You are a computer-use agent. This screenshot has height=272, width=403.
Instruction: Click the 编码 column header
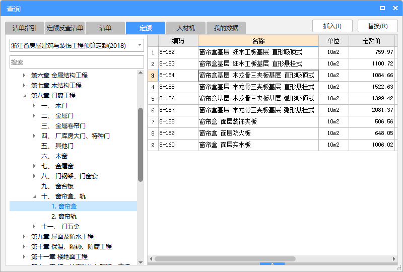coord(178,41)
